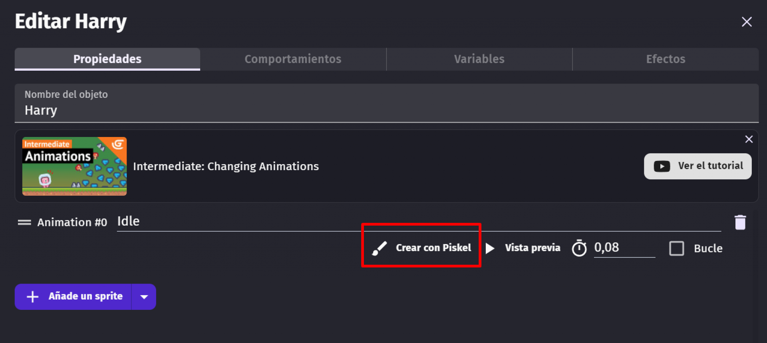767x343 pixels.
Task: Open the Intermediate Animations tutorial thumbnail
Action: tap(75, 166)
